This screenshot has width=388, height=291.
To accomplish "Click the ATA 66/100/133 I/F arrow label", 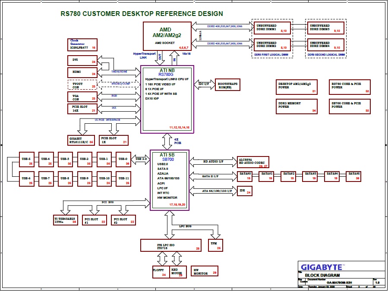I will [x=217, y=191].
